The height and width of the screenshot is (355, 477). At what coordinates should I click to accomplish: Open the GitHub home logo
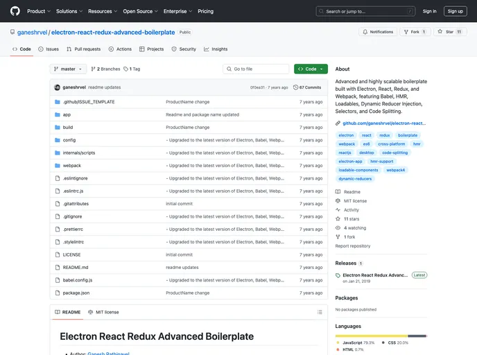coord(15,11)
